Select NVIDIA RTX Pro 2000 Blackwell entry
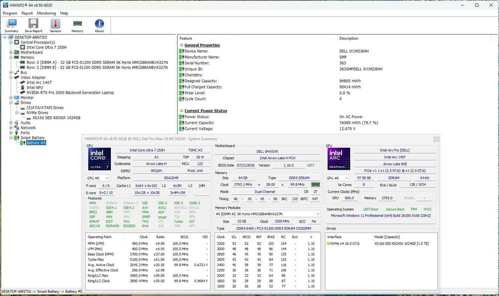 70,93
